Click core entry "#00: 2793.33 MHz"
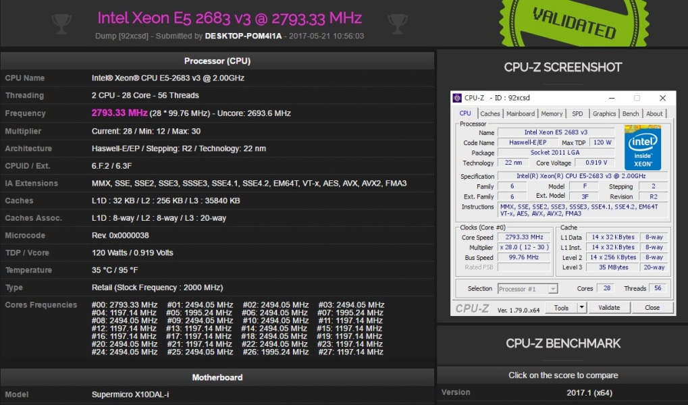Viewport: 688px width, 405px height. (x=125, y=305)
